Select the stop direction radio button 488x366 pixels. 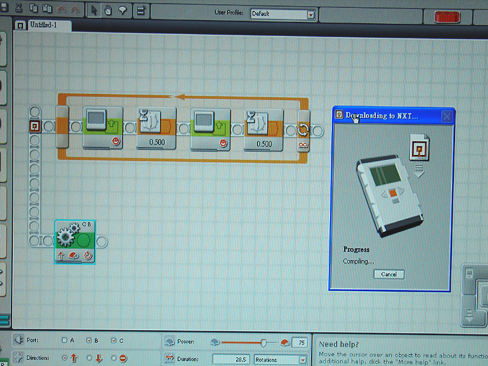point(113,358)
